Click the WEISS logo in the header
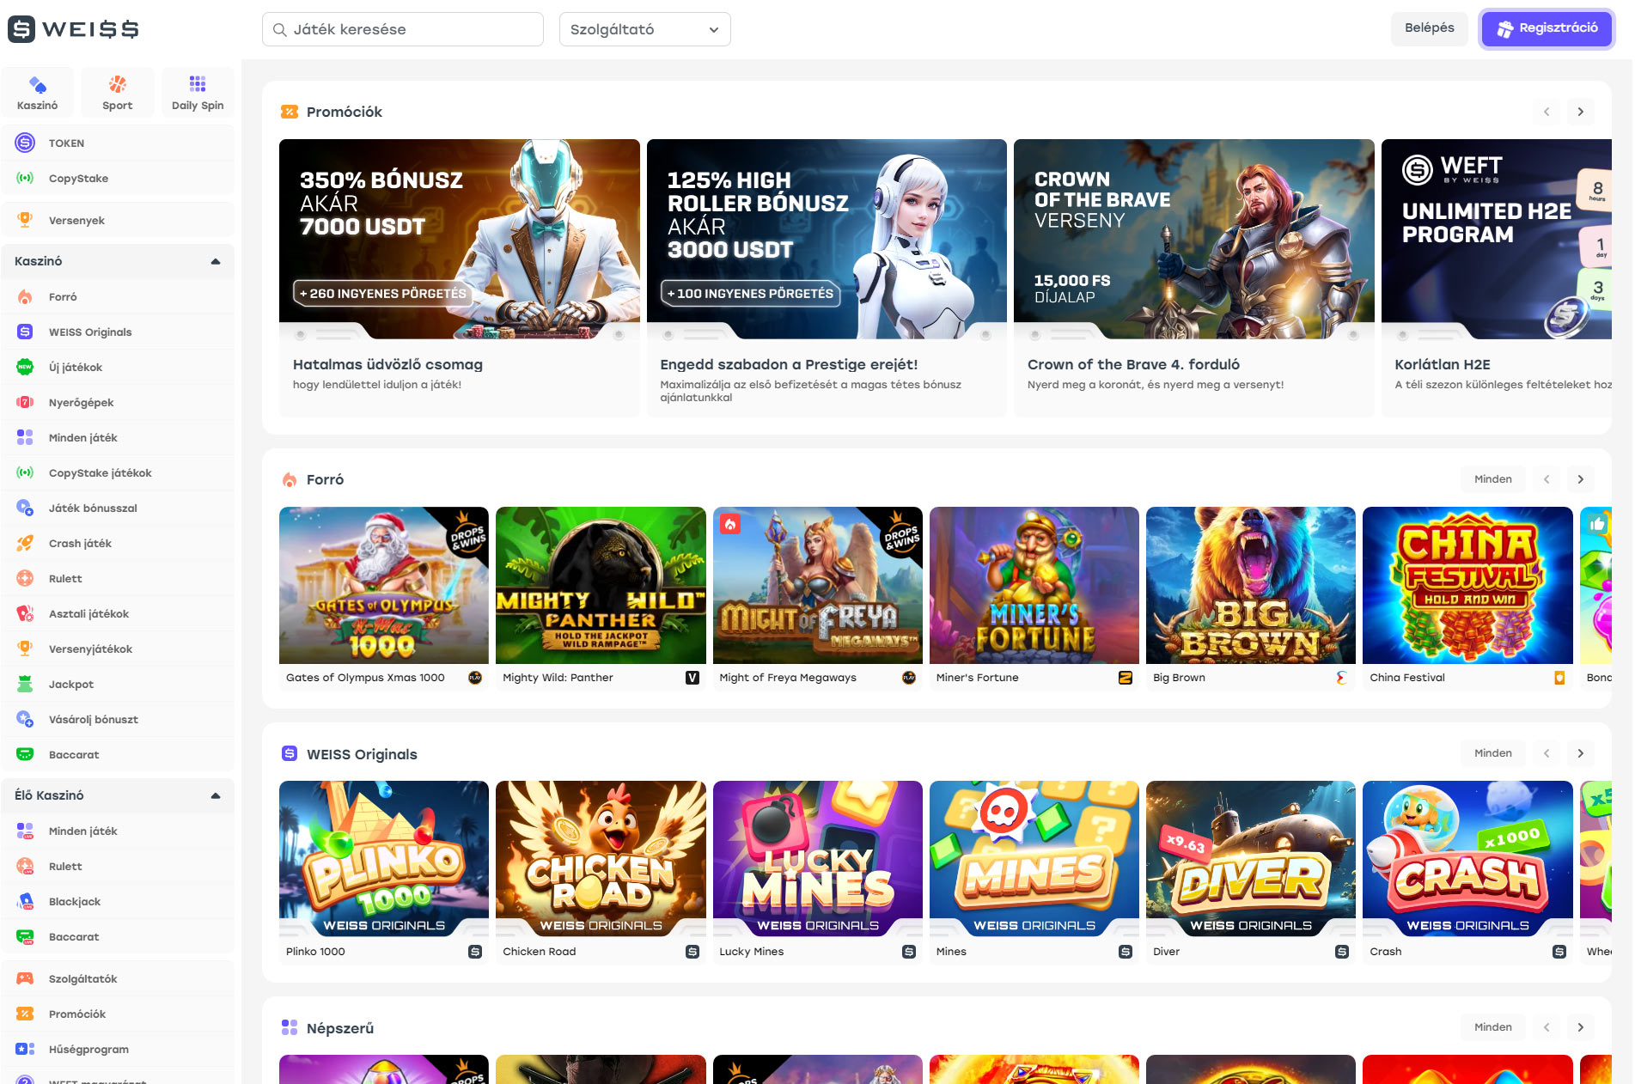This screenshot has width=1635, height=1084. click(73, 29)
